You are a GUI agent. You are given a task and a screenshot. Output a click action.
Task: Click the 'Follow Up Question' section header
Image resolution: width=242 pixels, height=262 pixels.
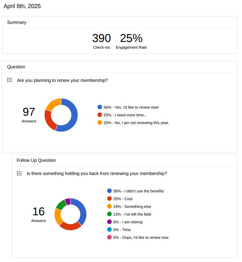coord(36,160)
